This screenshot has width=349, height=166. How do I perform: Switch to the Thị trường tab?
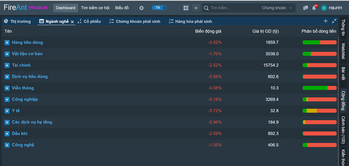17,22
